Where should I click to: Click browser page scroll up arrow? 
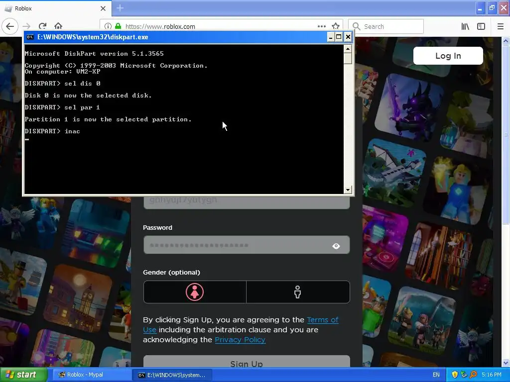point(506,41)
